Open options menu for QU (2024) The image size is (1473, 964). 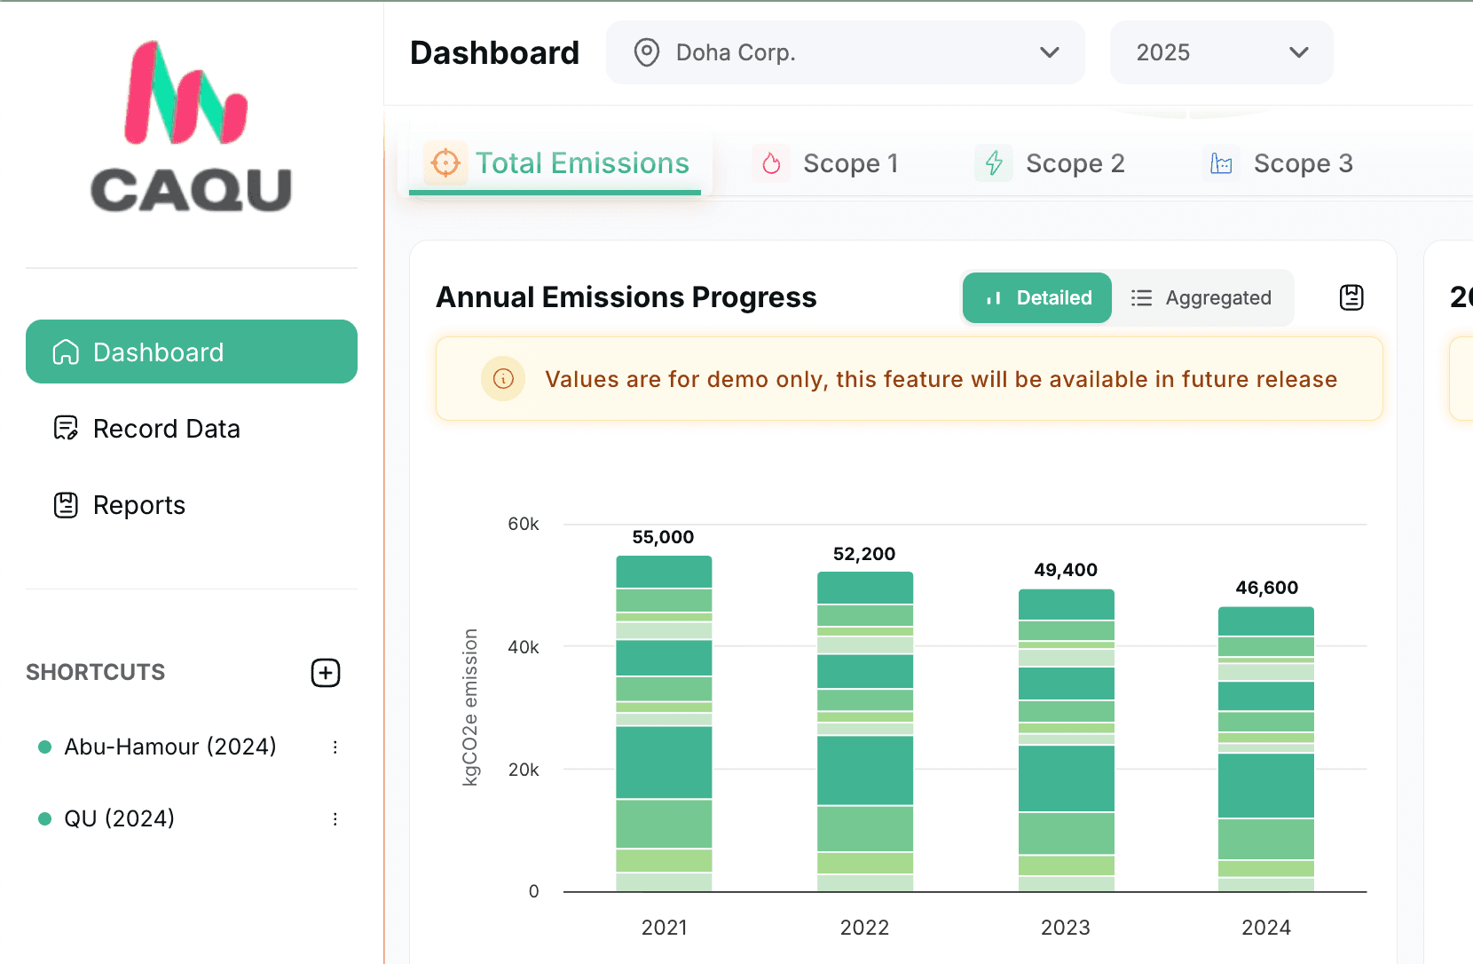[x=335, y=819]
